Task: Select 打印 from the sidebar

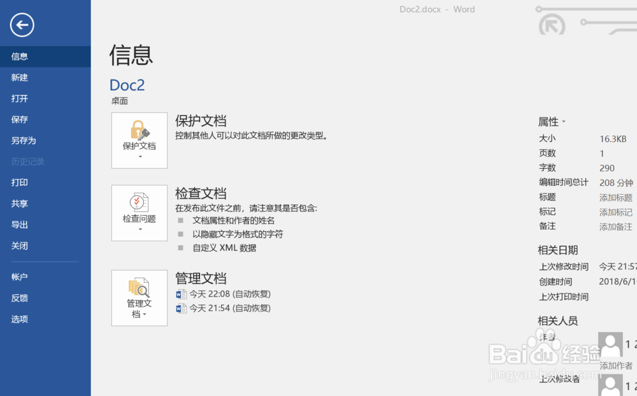Action: point(19,182)
